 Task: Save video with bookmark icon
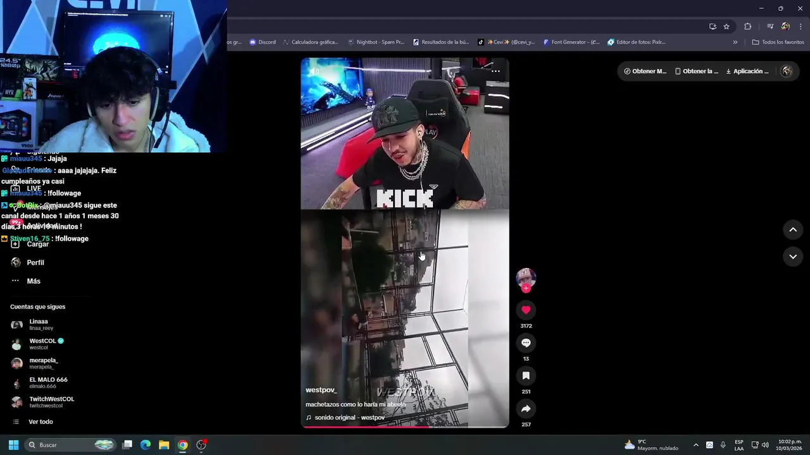(526, 375)
